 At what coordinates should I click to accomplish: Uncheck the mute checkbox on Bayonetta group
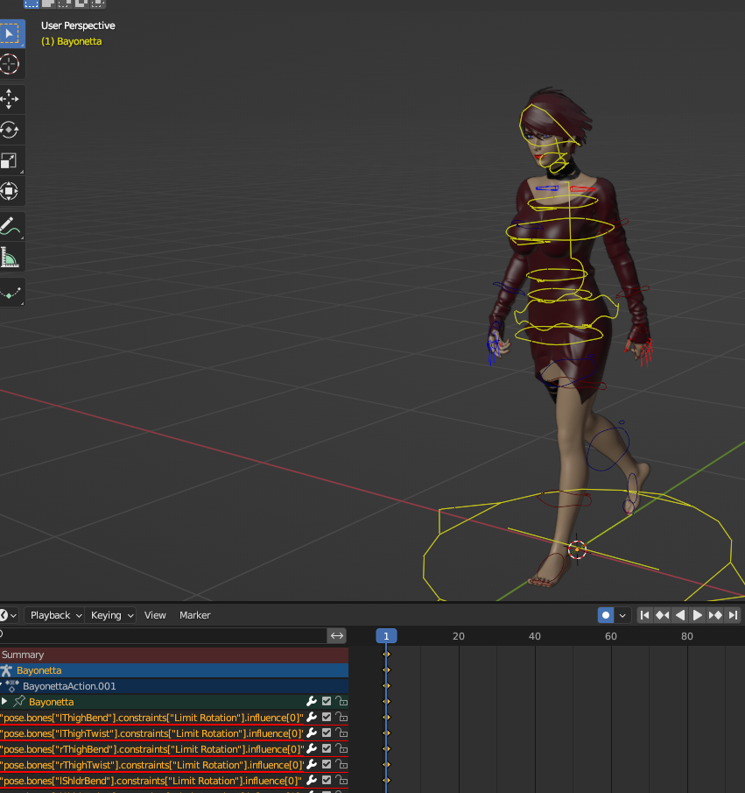tap(327, 701)
